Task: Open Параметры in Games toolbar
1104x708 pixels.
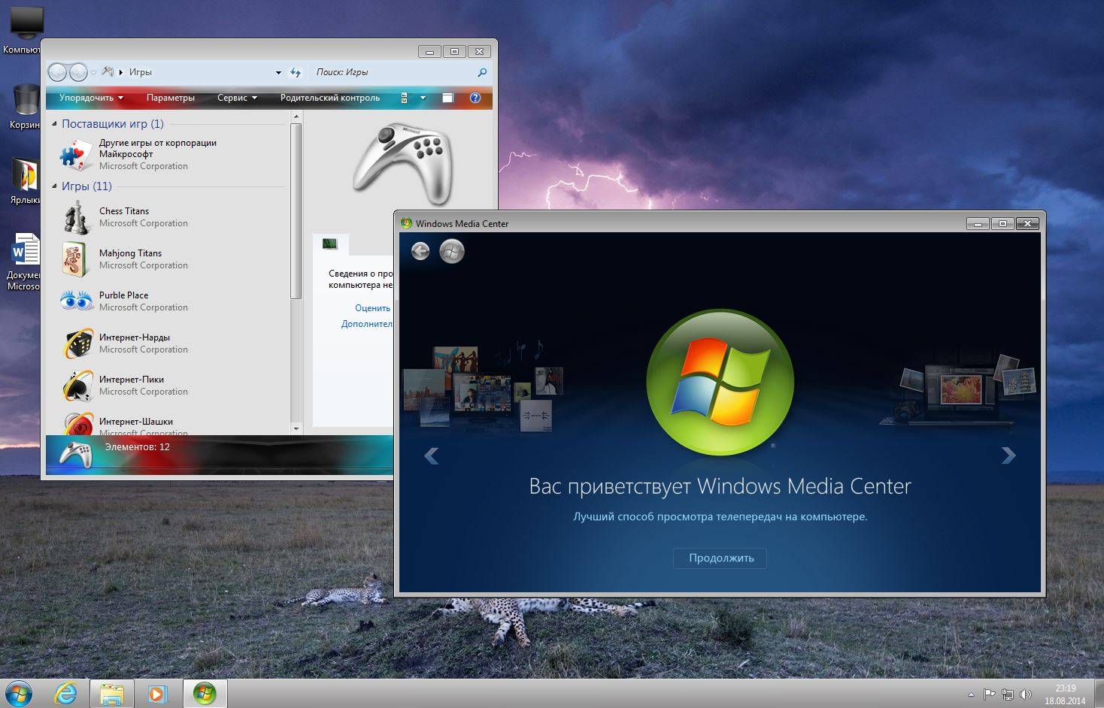Action: point(171,98)
